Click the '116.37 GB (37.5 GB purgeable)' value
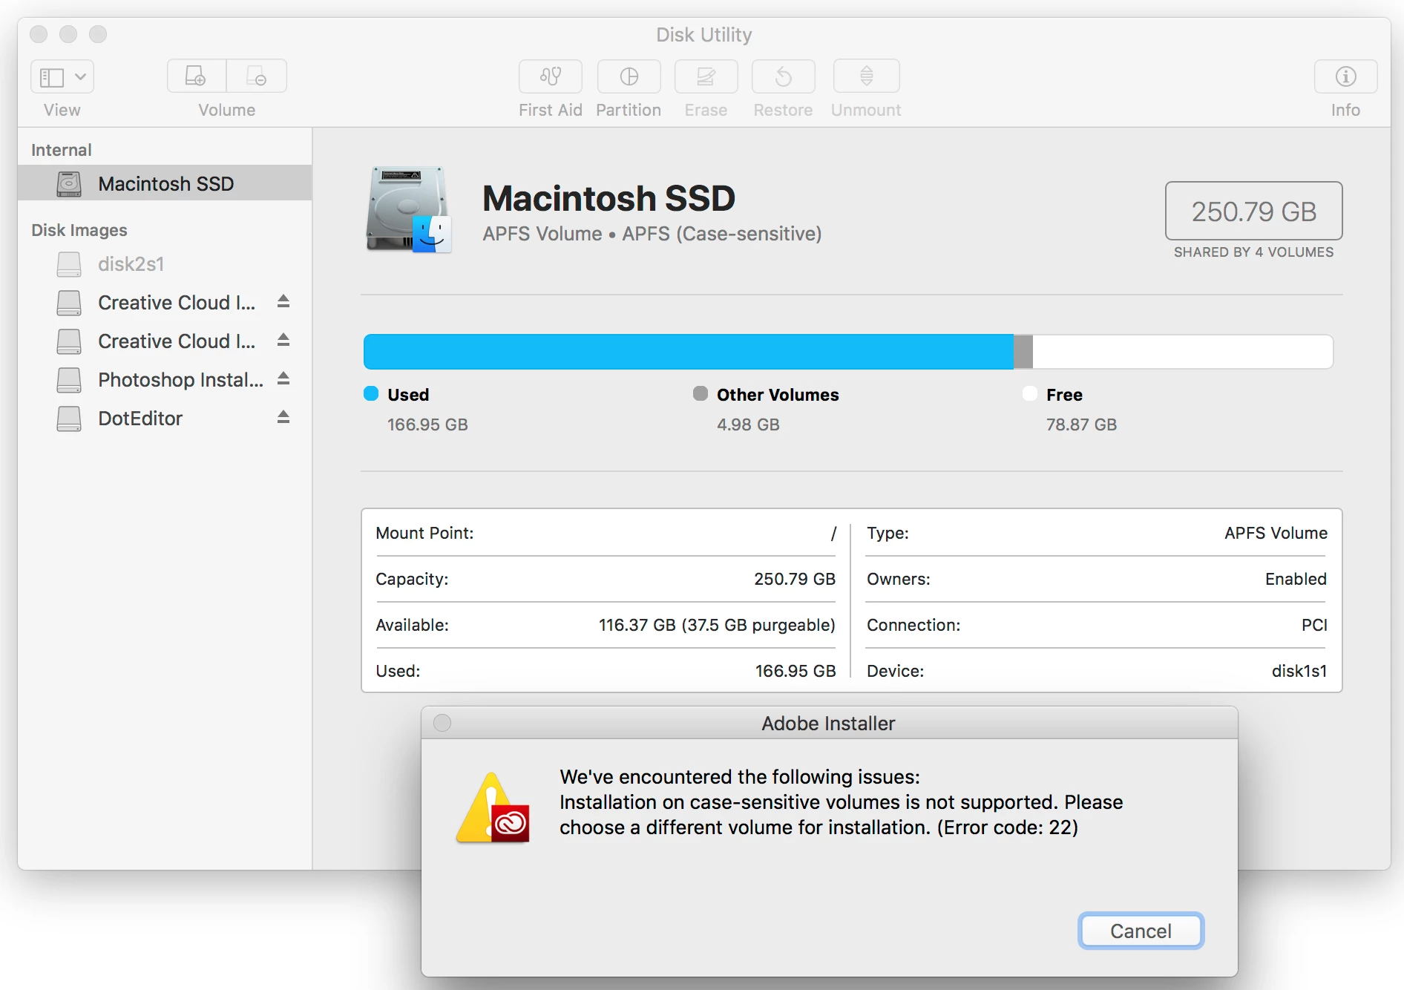 click(x=717, y=625)
